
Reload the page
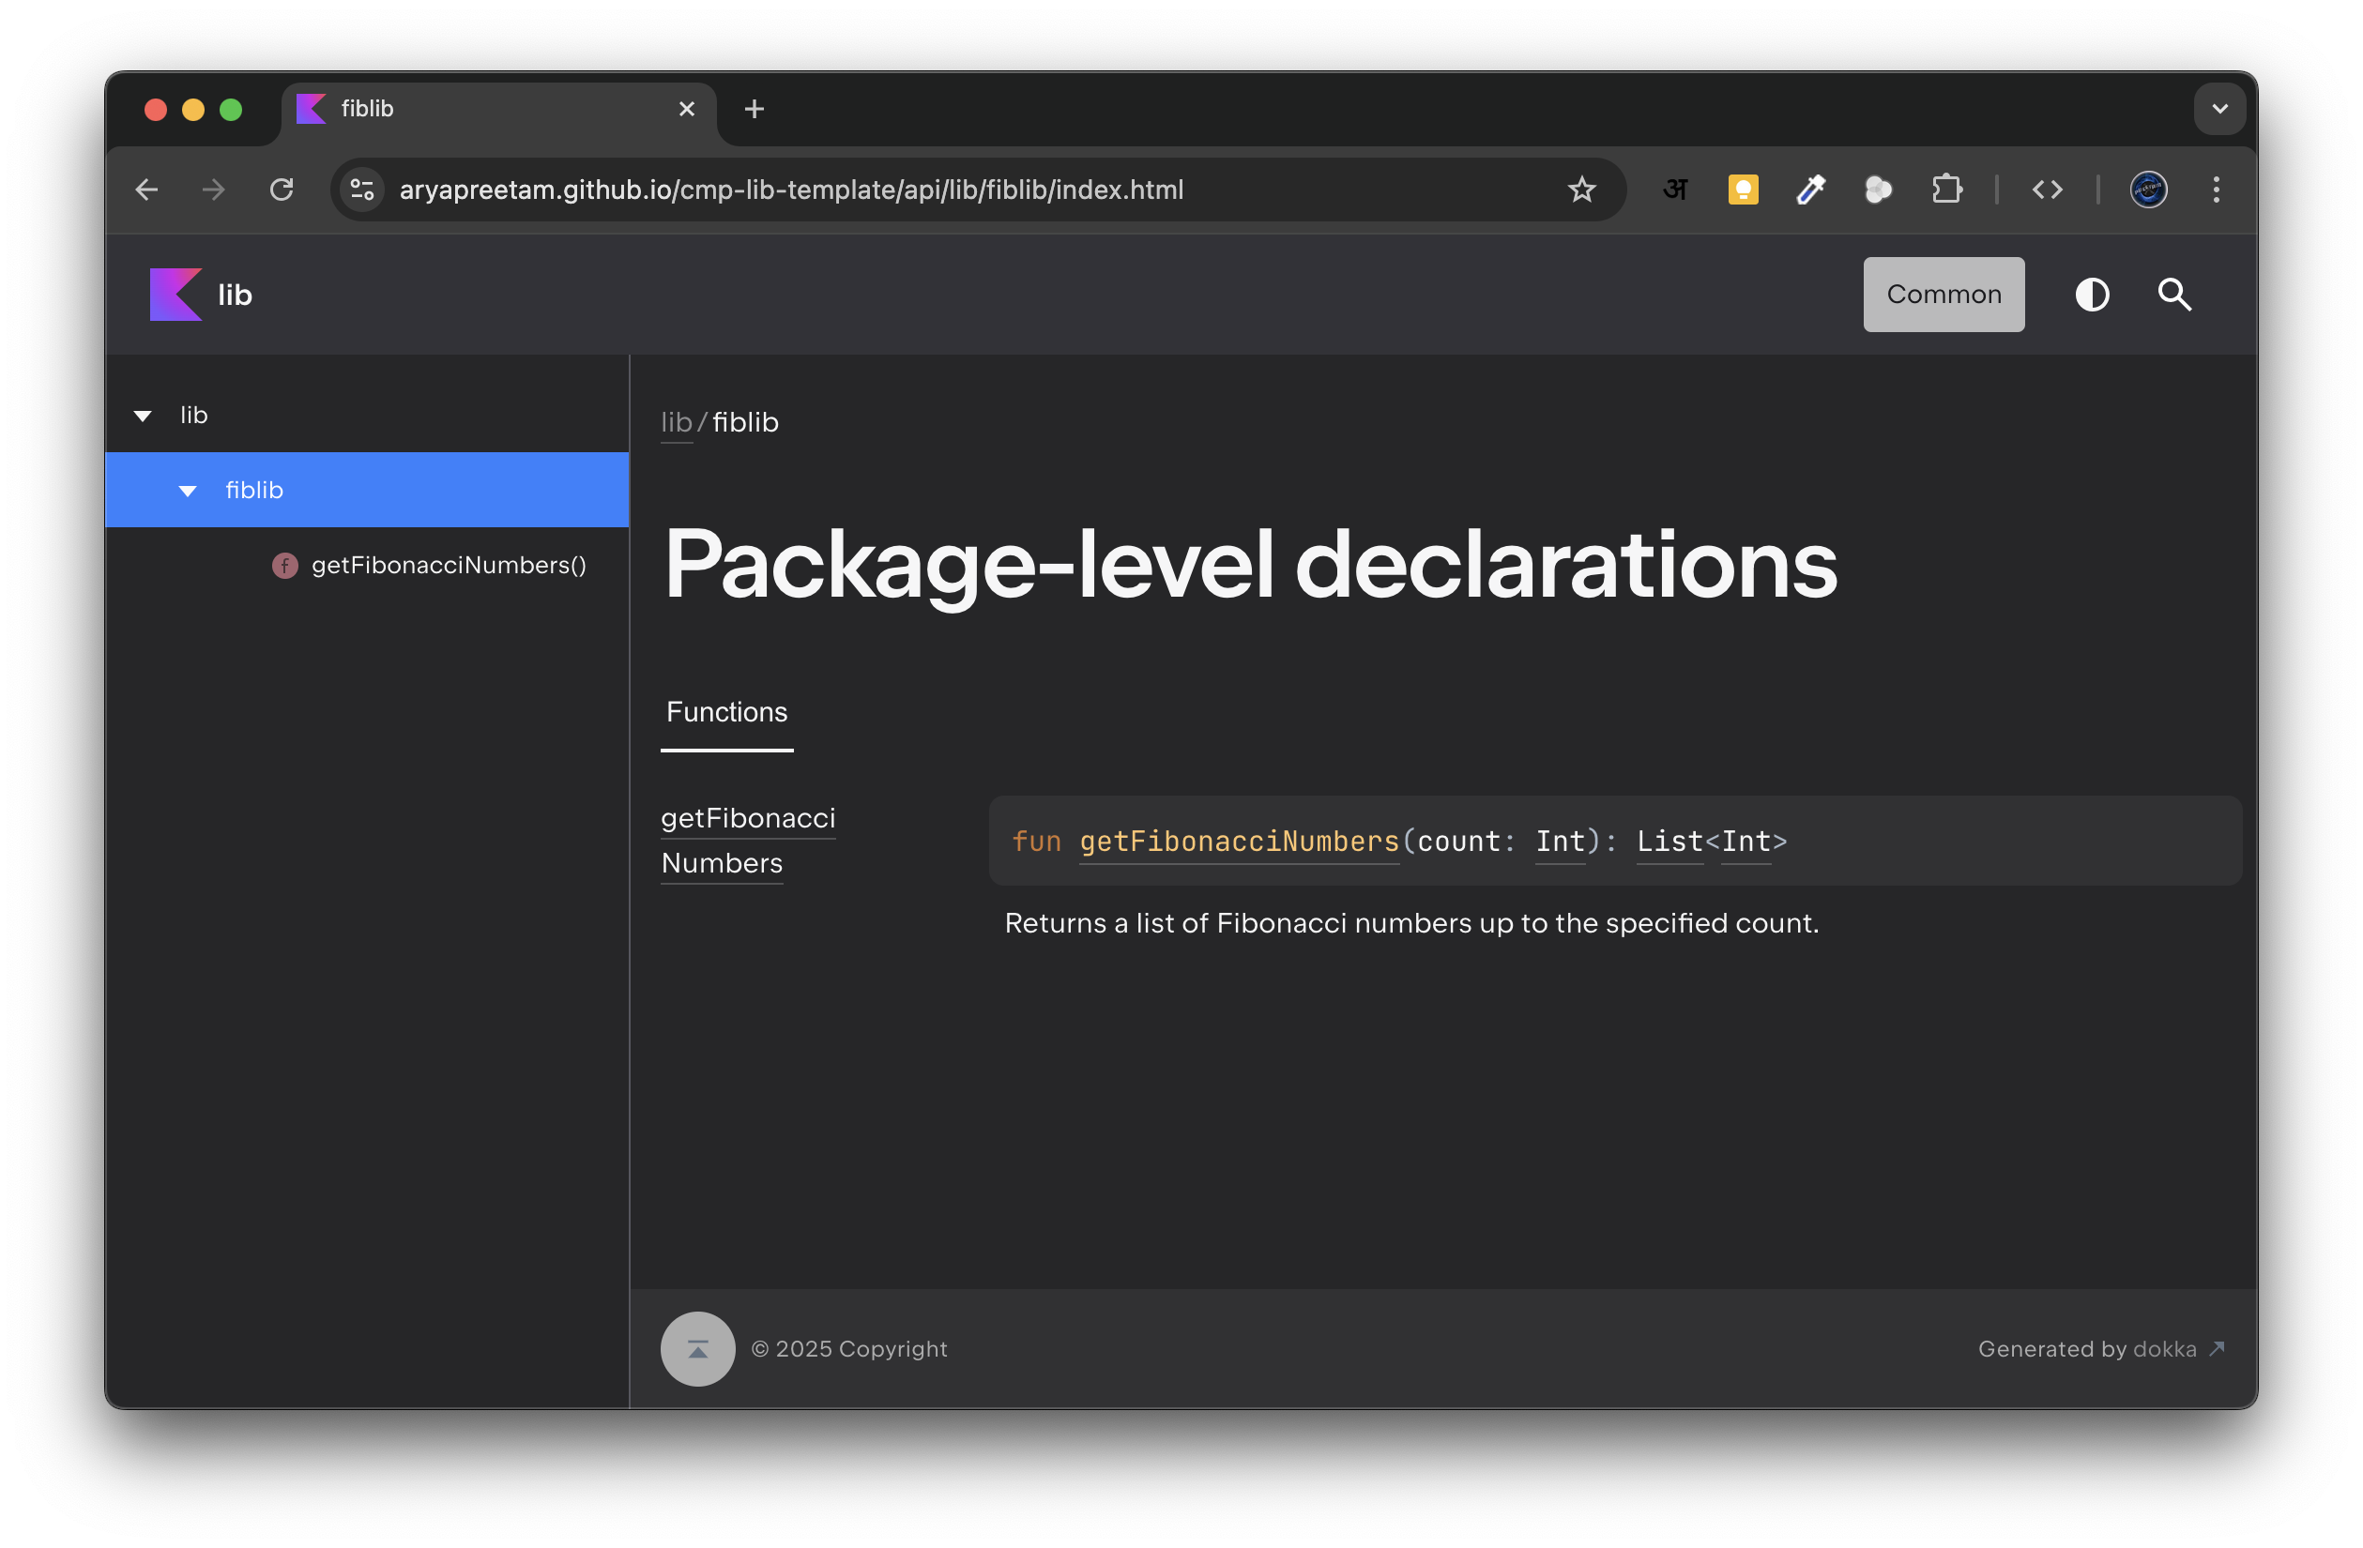282,190
